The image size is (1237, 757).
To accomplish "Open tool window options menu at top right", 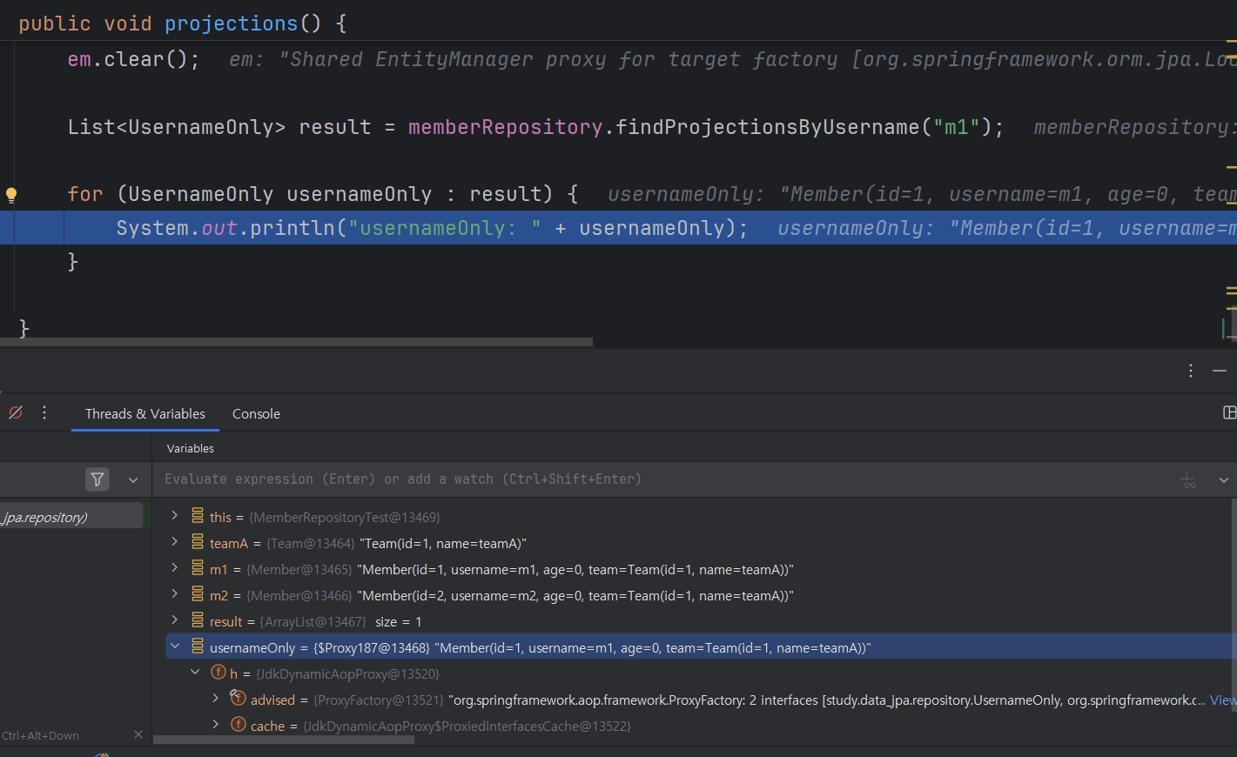I will 1191,371.
